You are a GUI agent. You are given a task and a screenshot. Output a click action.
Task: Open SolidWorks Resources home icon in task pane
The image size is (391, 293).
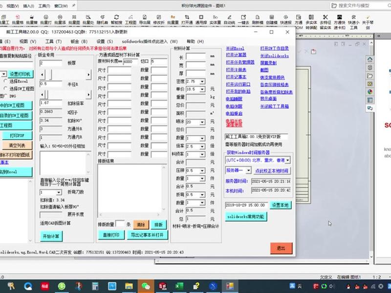370,59
